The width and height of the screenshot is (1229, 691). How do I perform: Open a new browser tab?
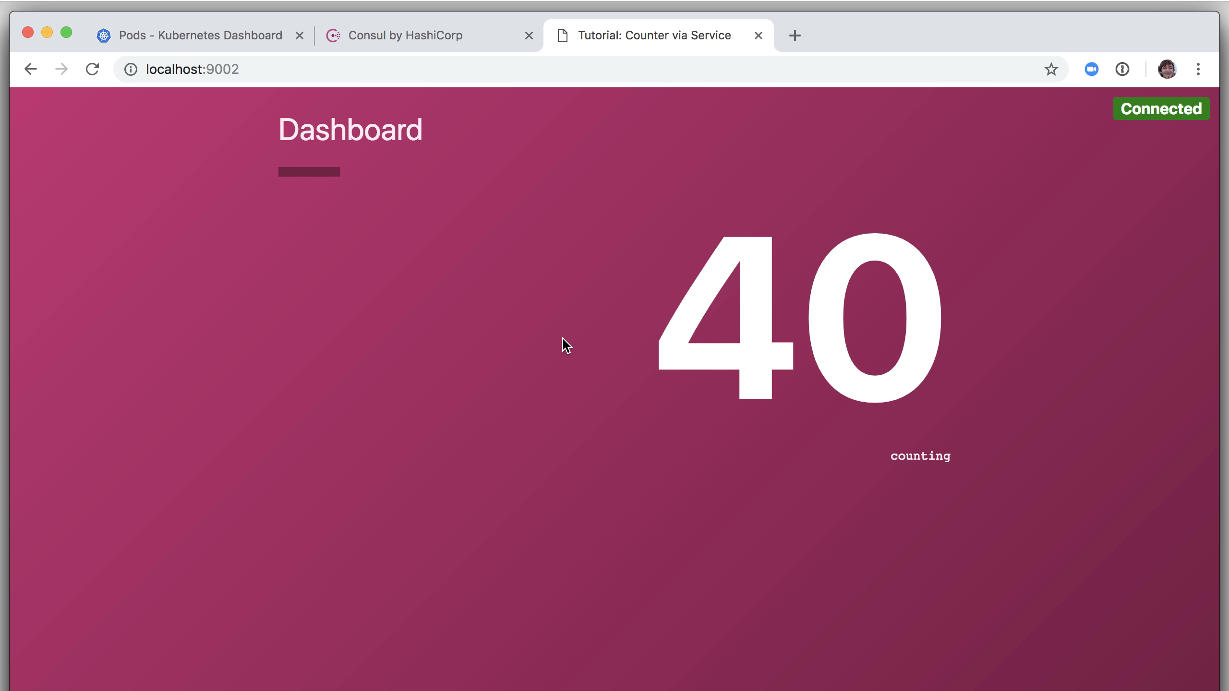click(x=795, y=36)
